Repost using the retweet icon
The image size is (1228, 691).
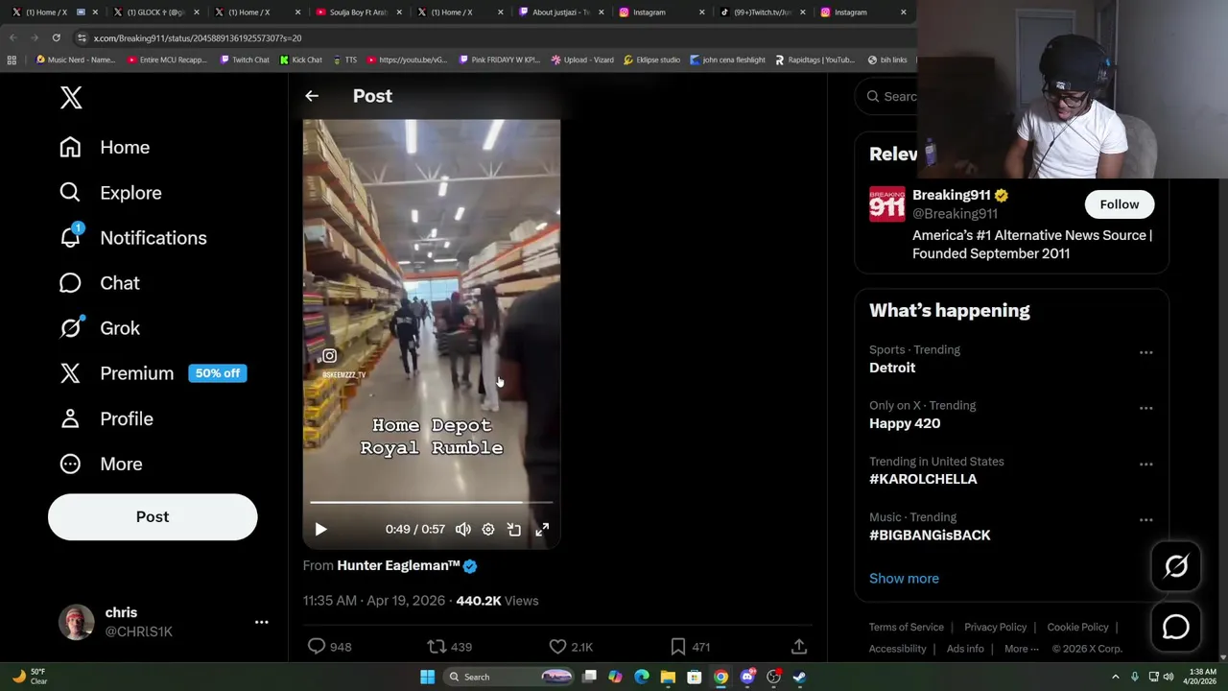(x=437, y=647)
